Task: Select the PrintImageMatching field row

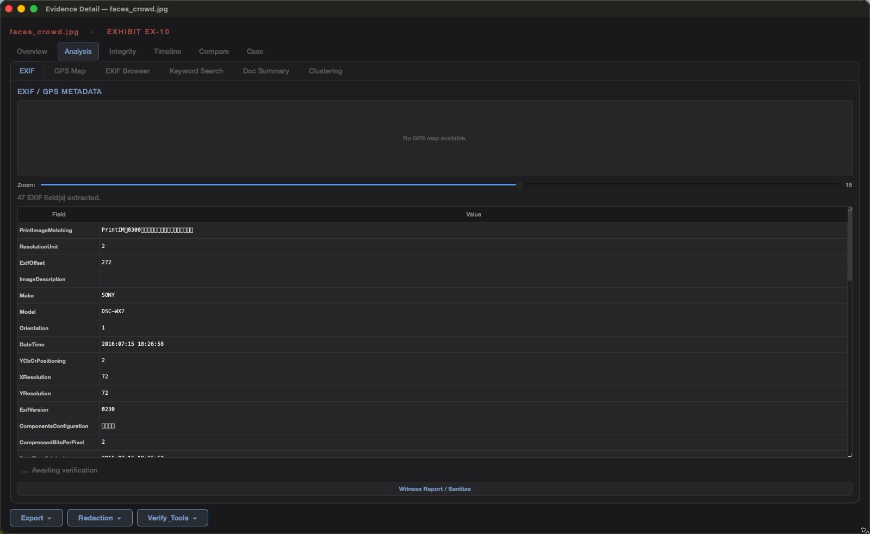Action: pos(432,230)
